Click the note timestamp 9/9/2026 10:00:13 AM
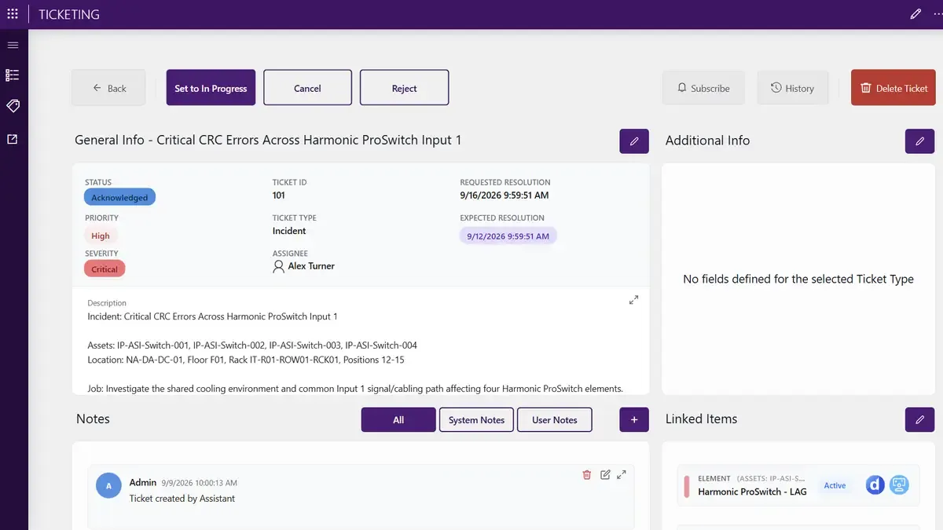This screenshot has width=943, height=530. [x=199, y=483]
